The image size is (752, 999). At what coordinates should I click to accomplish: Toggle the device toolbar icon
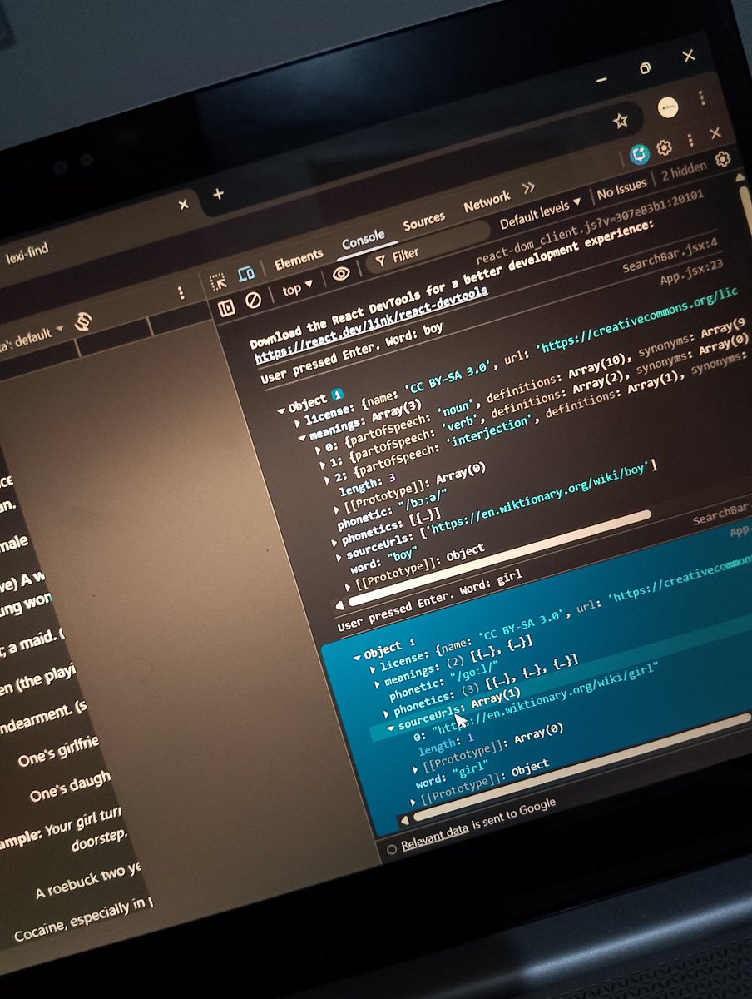pyautogui.click(x=245, y=273)
